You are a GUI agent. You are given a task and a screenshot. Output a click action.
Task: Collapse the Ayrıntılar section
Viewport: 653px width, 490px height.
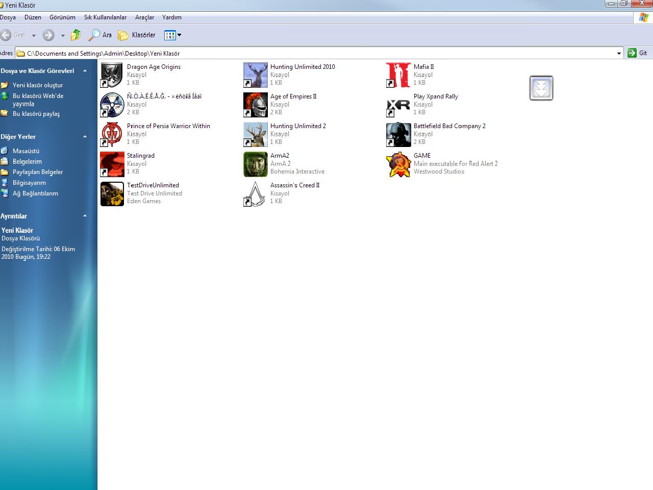[x=85, y=216]
